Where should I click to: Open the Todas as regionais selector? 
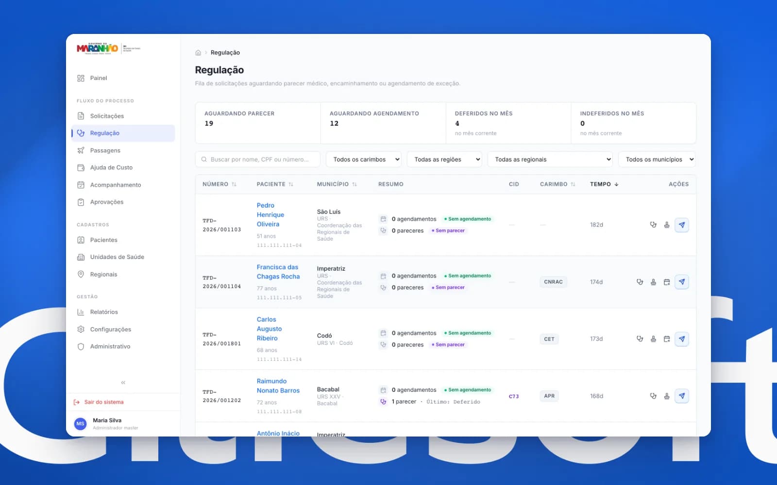pos(550,159)
